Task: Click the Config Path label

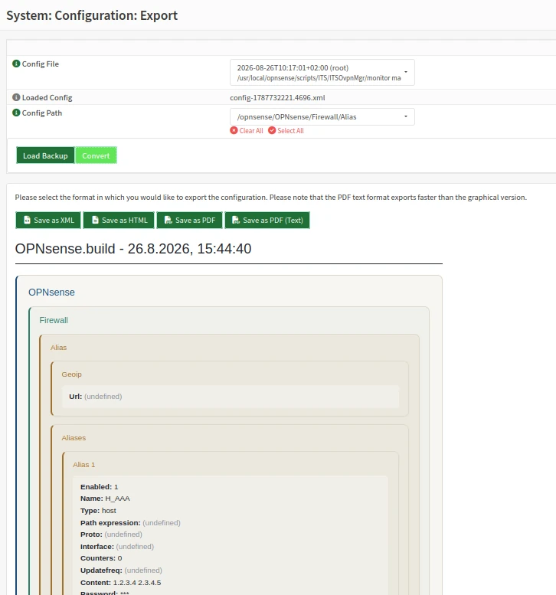Action: [x=42, y=113]
